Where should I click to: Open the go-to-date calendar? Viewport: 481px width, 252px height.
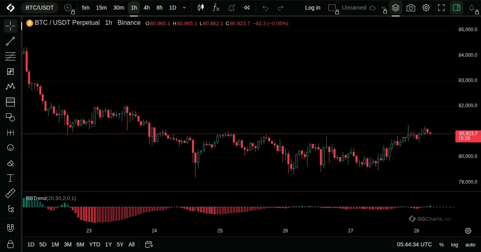click(149, 244)
